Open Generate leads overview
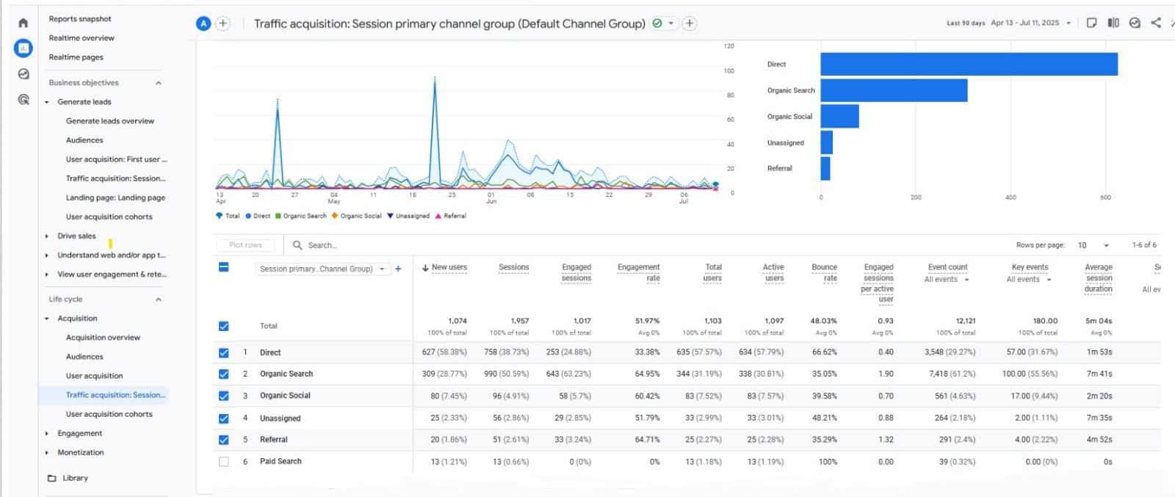Image resolution: width=1175 pixels, height=497 pixels. click(x=110, y=121)
